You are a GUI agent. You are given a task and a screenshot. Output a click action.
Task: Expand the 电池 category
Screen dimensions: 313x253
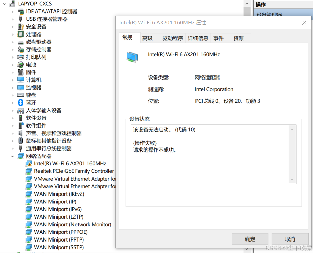point(12,65)
